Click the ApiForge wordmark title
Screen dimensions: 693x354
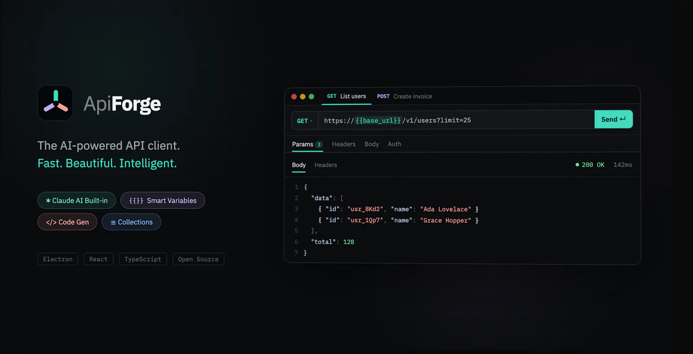(x=122, y=104)
